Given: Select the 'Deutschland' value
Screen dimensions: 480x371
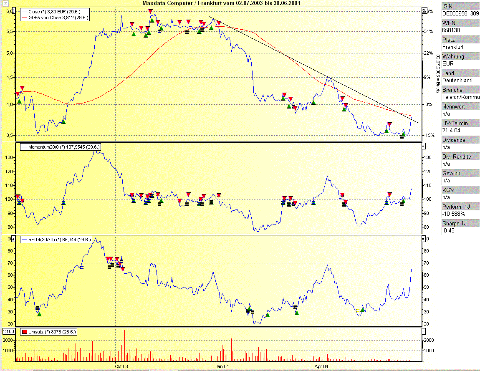Looking at the screenshot, I should (x=457, y=81).
